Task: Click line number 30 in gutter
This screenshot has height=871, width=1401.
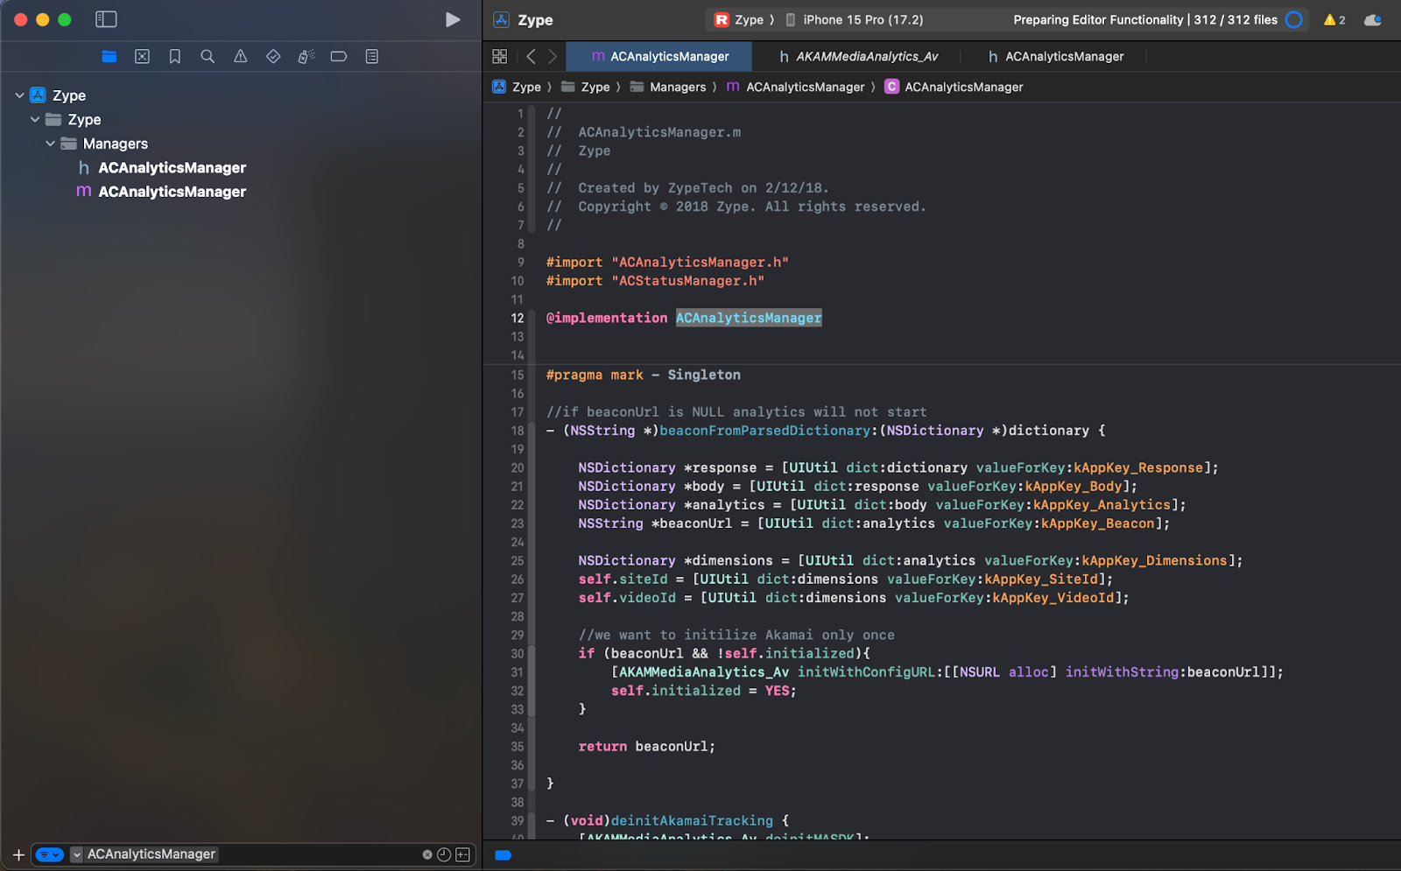Action: pyautogui.click(x=517, y=653)
